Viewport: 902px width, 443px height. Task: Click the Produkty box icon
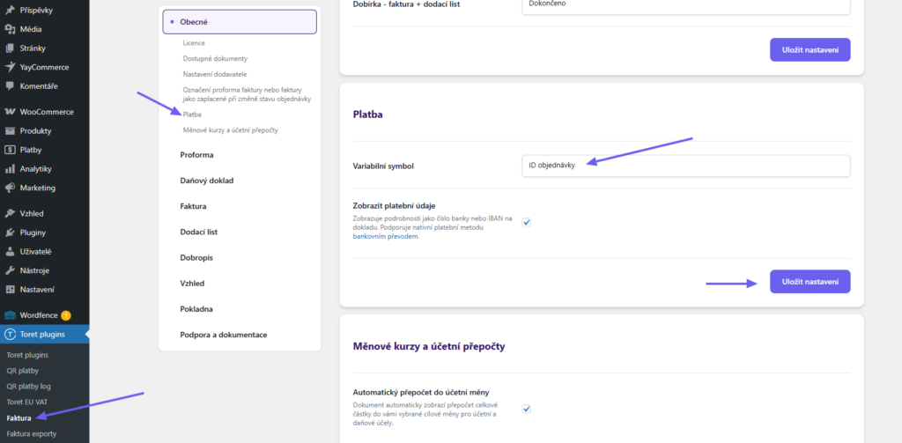pyautogui.click(x=10, y=130)
